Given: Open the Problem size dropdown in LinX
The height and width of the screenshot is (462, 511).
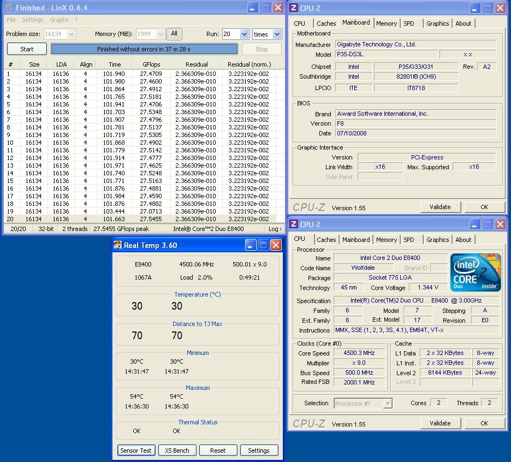Looking at the screenshot, I should coord(71,34).
